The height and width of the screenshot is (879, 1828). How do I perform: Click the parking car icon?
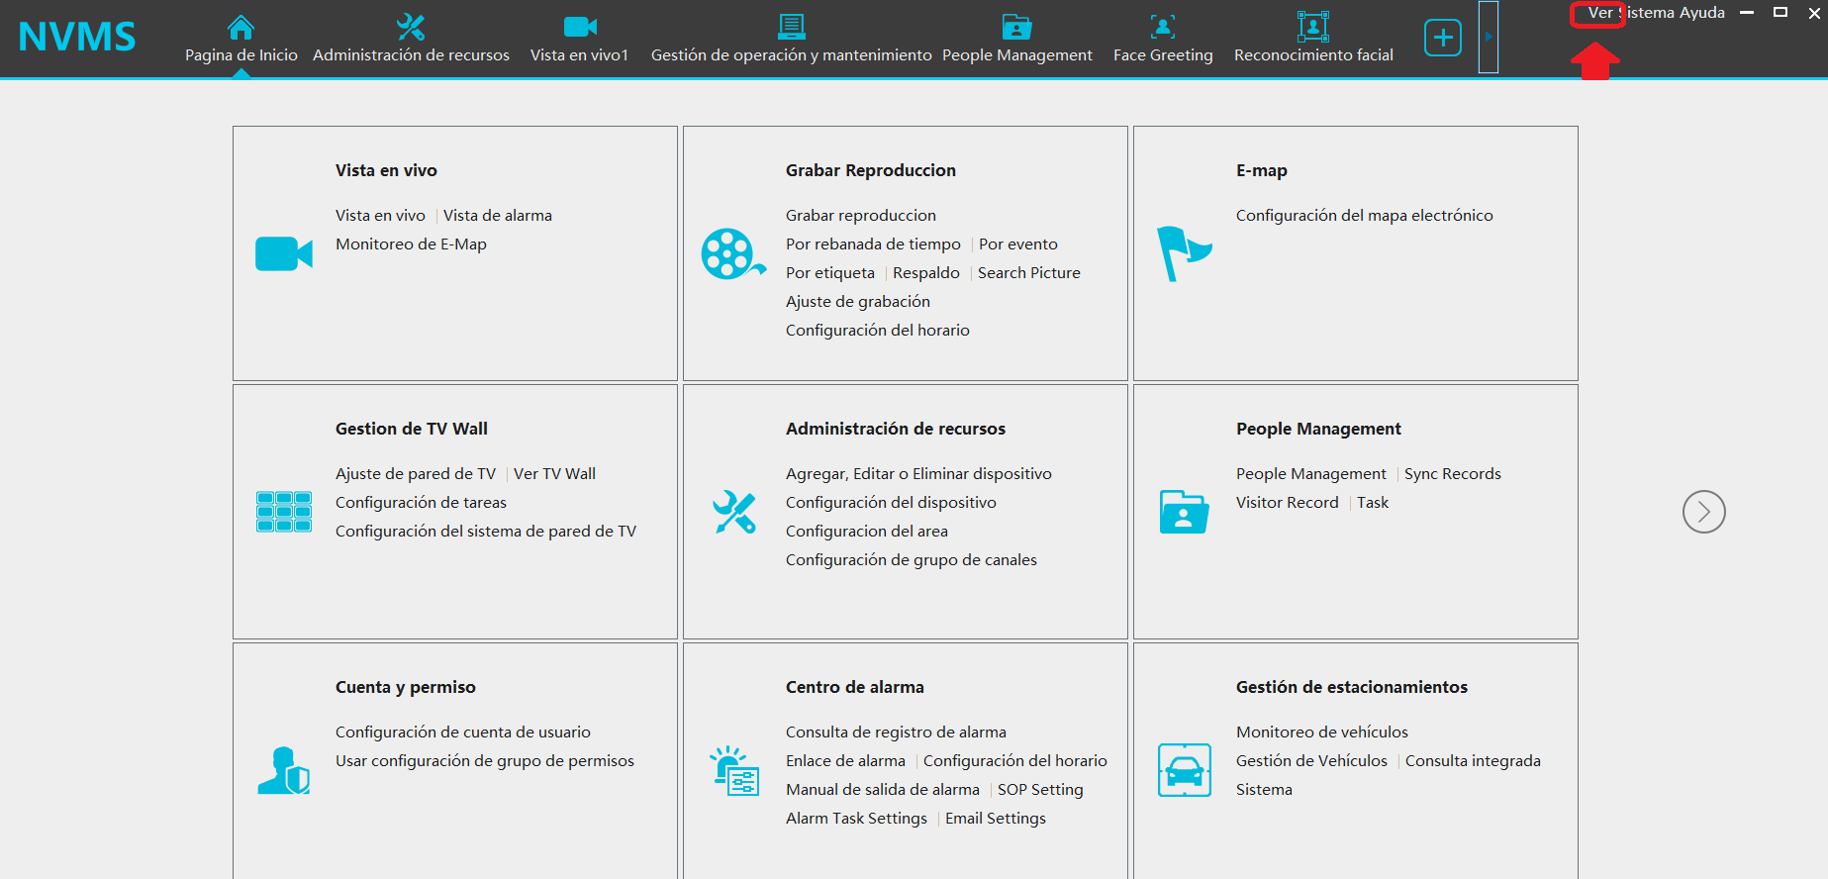click(x=1184, y=770)
